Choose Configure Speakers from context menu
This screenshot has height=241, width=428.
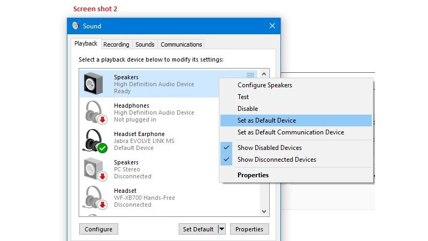point(296,85)
